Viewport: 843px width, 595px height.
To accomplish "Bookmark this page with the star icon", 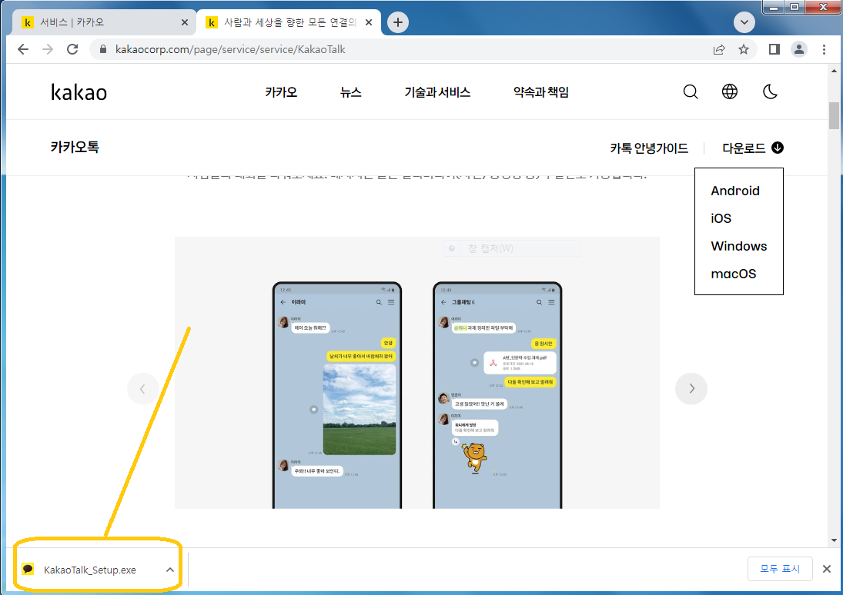I will [x=744, y=49].
